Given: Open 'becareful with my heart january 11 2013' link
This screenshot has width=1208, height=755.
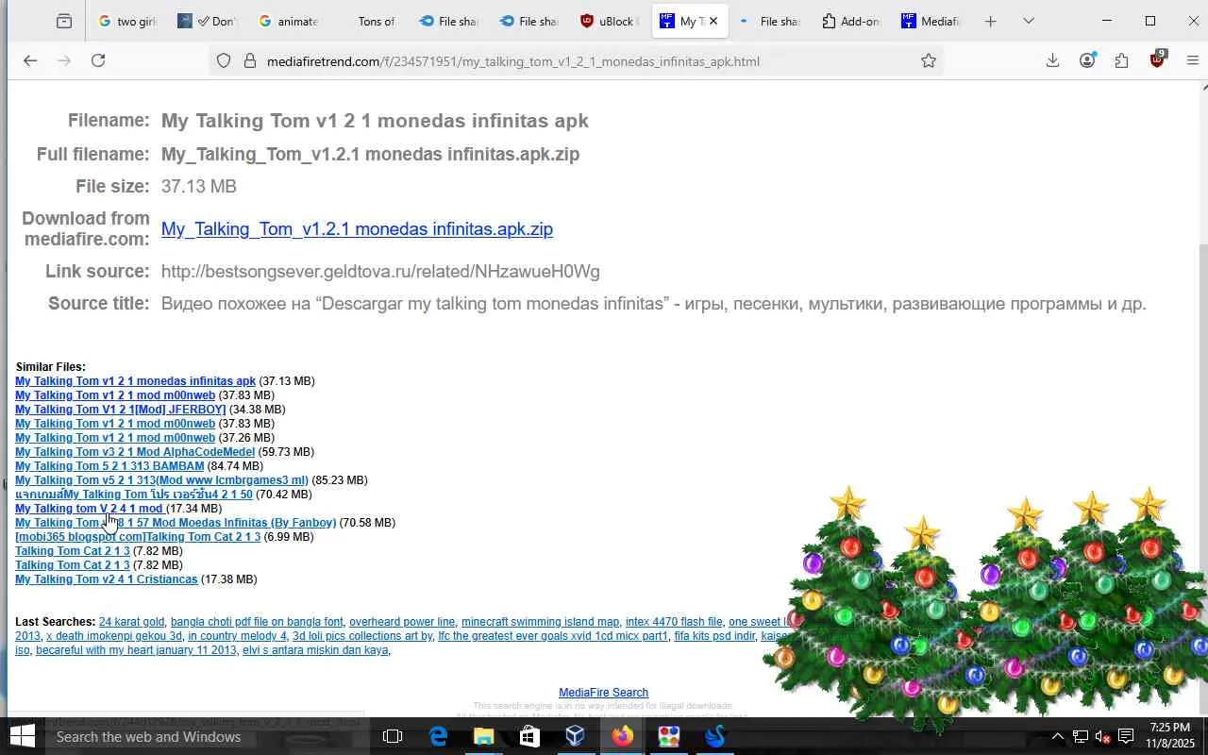Looking at the screenshot, I should pos(136,650).
